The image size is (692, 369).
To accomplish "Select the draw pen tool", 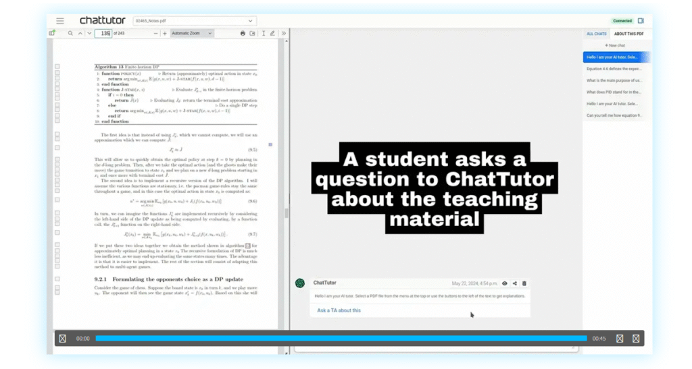I will (x=272, y=34).
